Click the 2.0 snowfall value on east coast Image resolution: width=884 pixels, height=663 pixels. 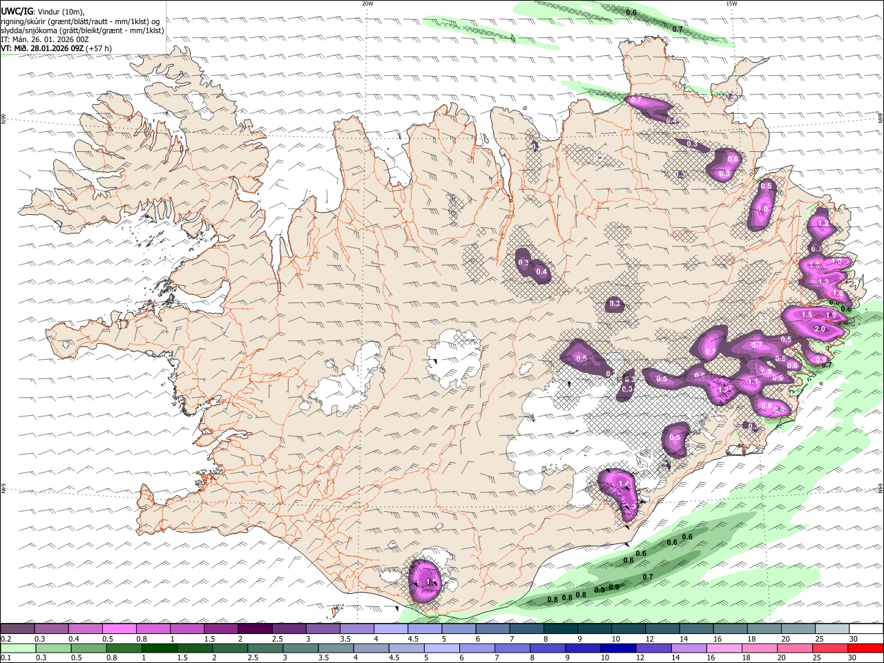820,329
